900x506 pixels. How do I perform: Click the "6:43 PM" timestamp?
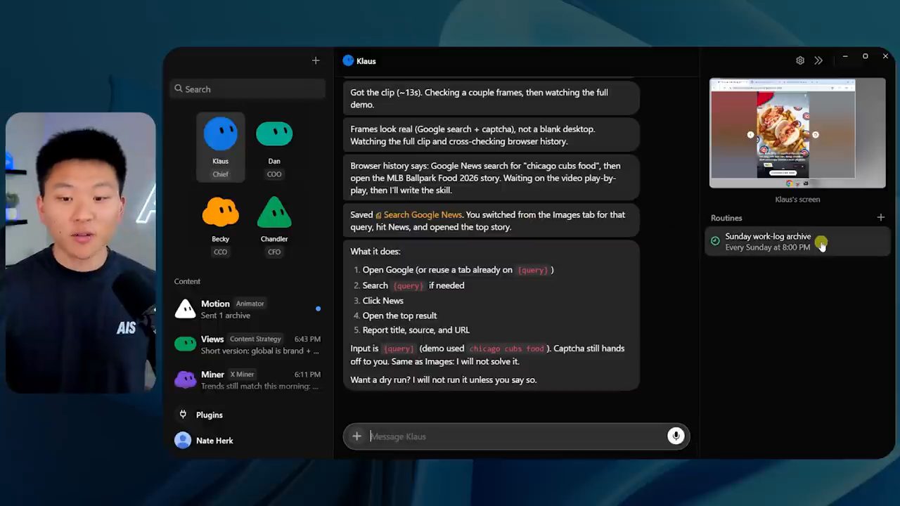click(307, 339)
